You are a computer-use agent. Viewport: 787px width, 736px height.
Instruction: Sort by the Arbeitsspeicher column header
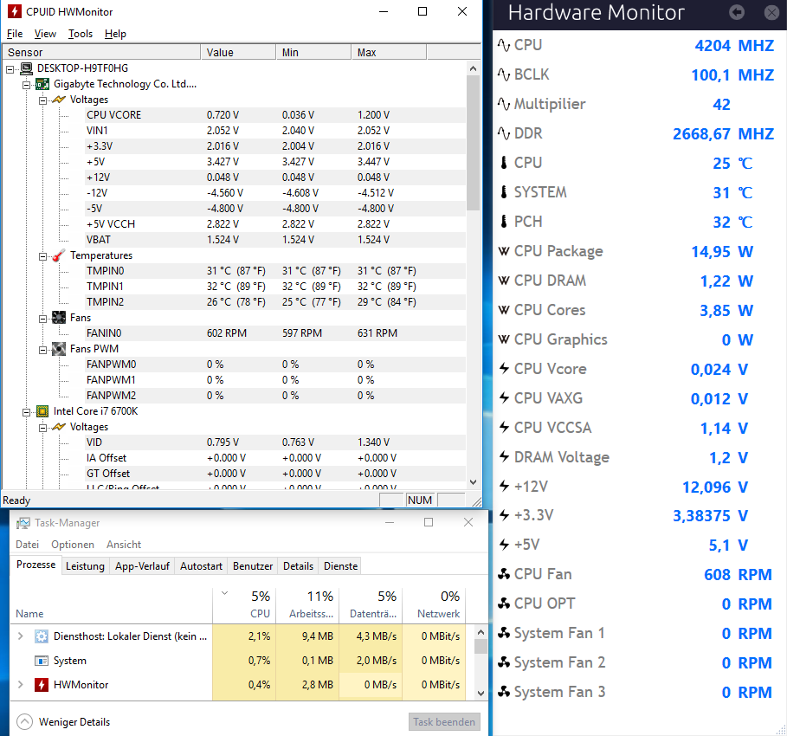click(x=307, y=605)
